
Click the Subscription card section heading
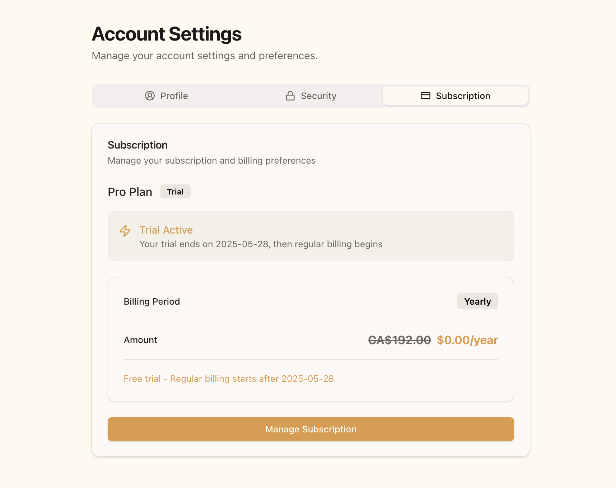pos(137,145)
